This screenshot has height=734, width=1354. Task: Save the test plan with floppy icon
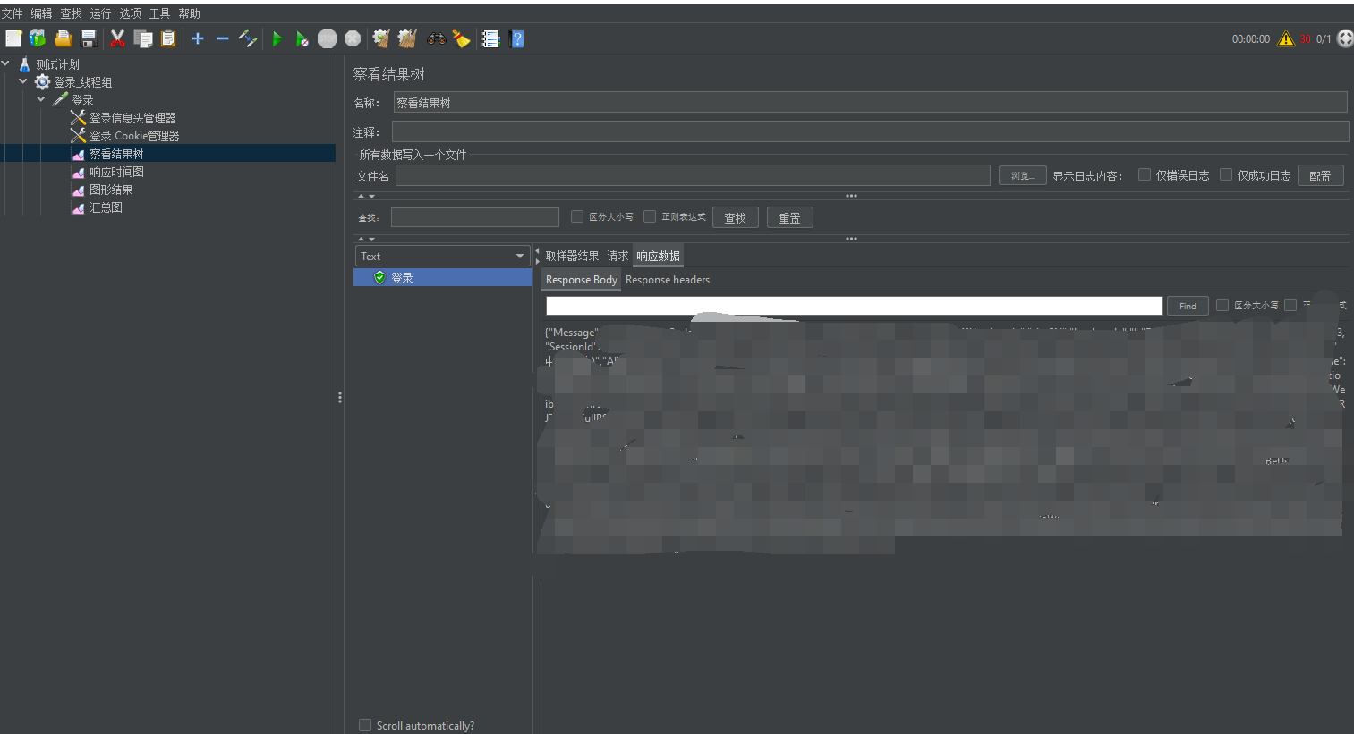tap(88, 38)
